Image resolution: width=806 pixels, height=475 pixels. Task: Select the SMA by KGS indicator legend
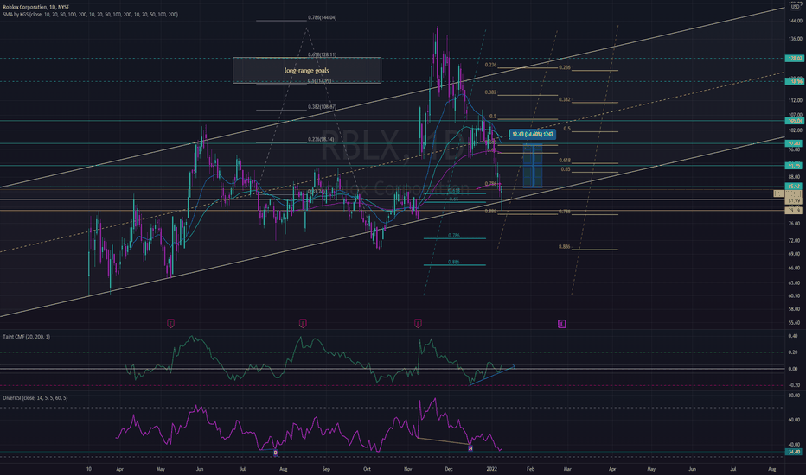pos(91,15)
